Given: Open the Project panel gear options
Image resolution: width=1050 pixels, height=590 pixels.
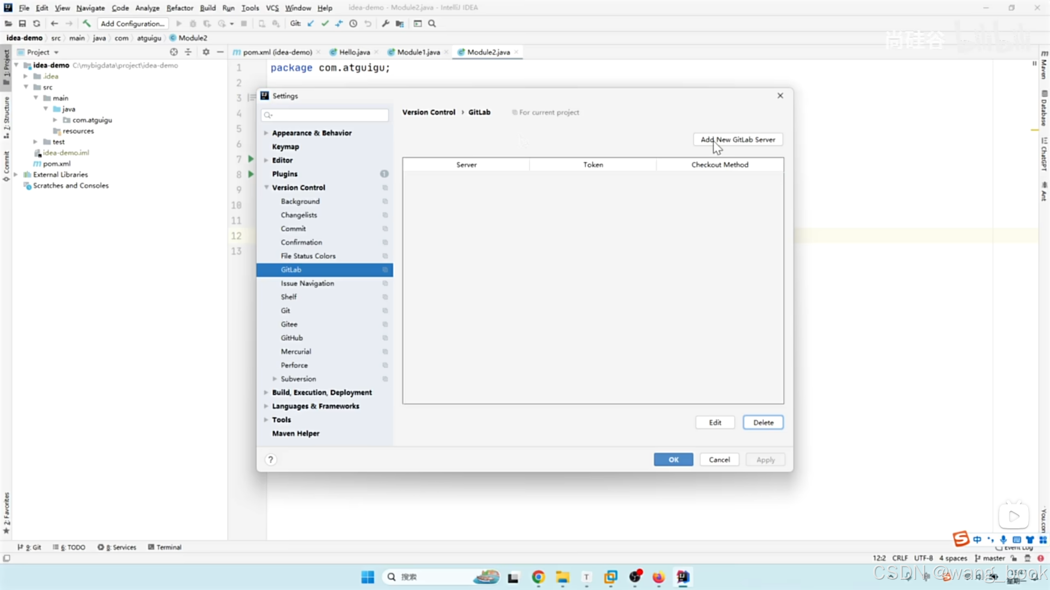Looking at the screenshot, I should click(206, 52).
